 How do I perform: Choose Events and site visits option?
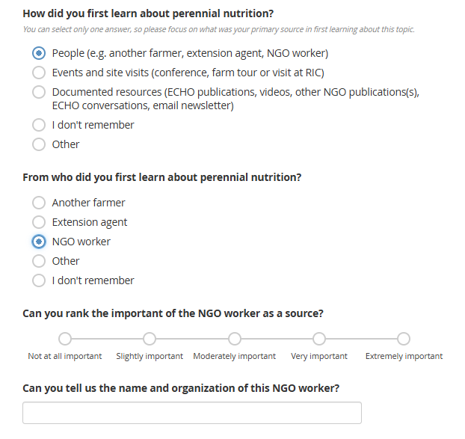[39, 73]
